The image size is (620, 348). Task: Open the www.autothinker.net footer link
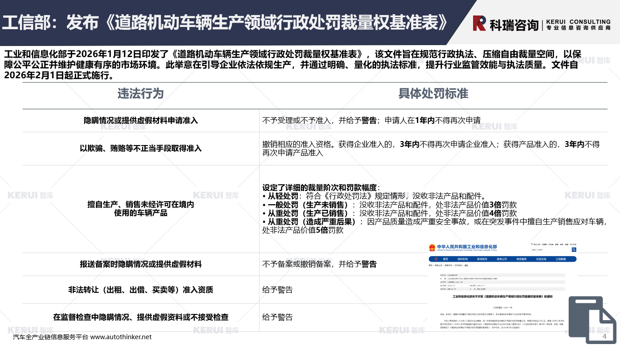click(121, 337)
